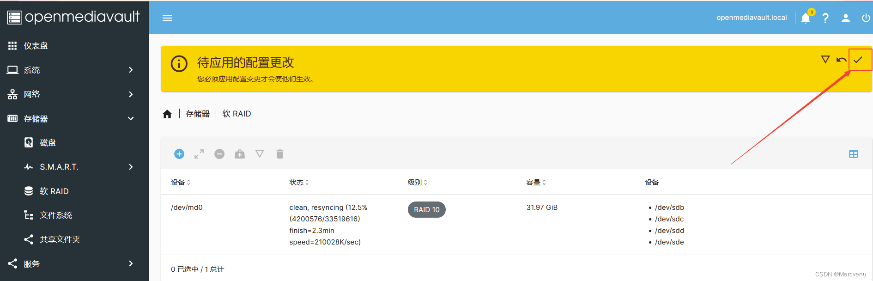Apply pending configuration changes checkmark

pos(858,60)
